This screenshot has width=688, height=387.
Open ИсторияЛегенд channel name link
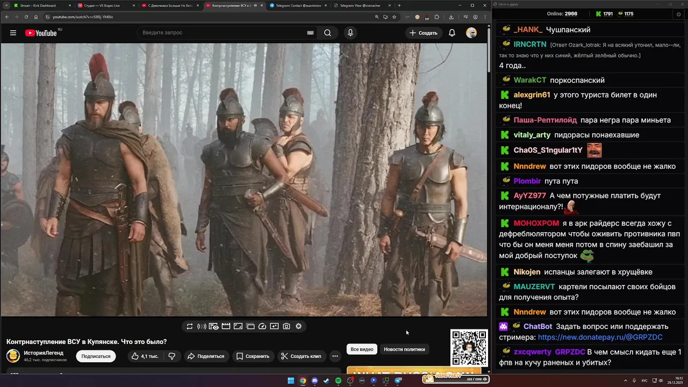(x=44, y=353)
